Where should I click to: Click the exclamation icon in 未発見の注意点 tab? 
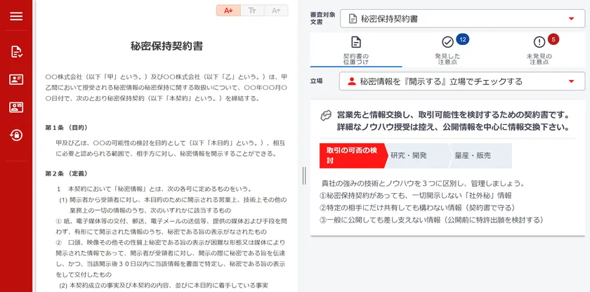539,42
